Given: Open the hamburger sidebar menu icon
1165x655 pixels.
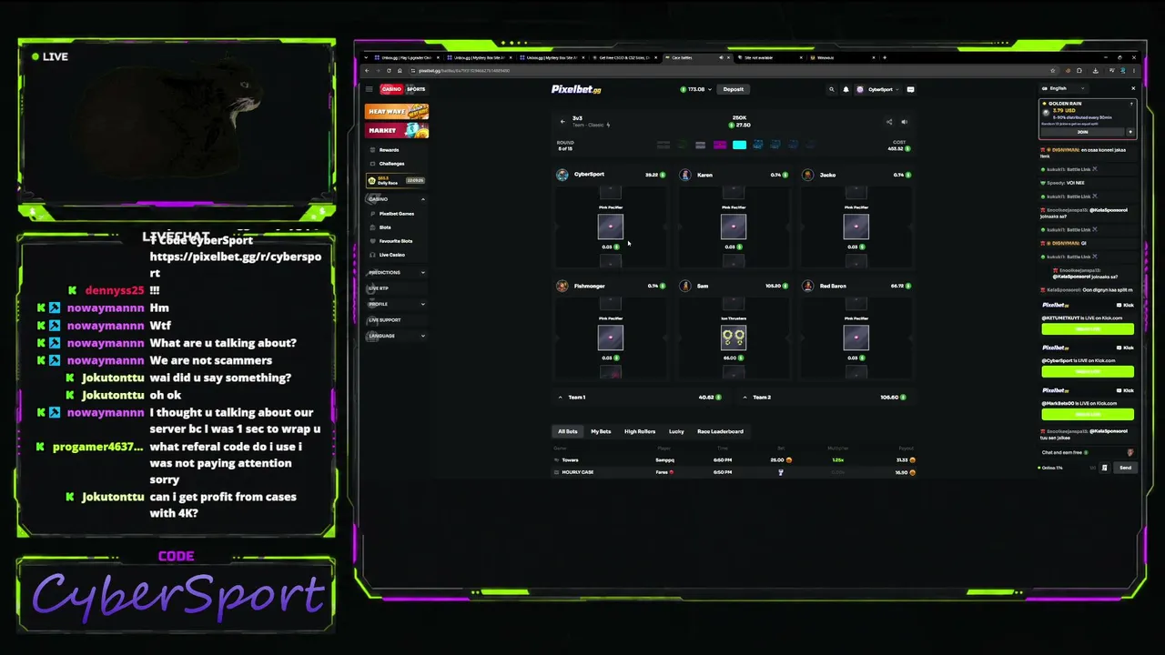Looking at the screenshot, I should (x=369, y=89).
